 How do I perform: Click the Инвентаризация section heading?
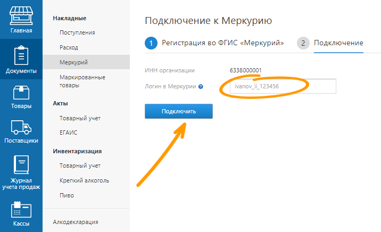(x=77, y=151)
